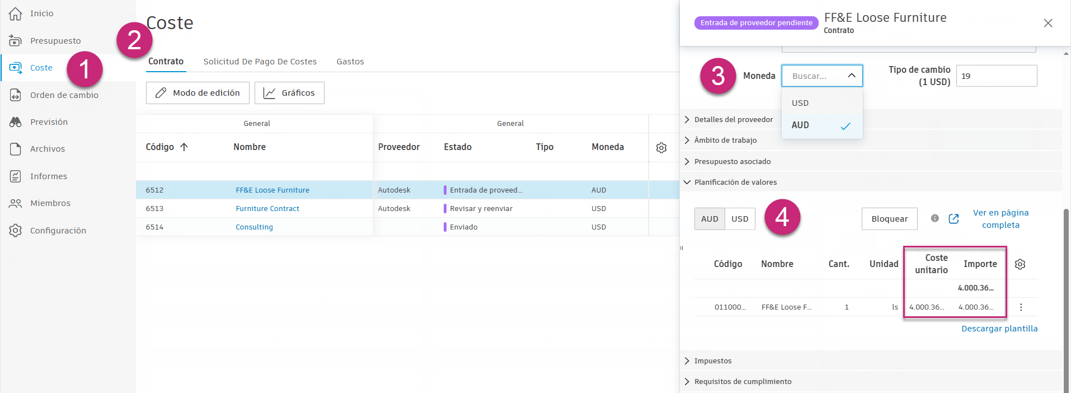The image size is (1071, 393).
Task: Click the Tipo column header
Action: pos(544,147)
